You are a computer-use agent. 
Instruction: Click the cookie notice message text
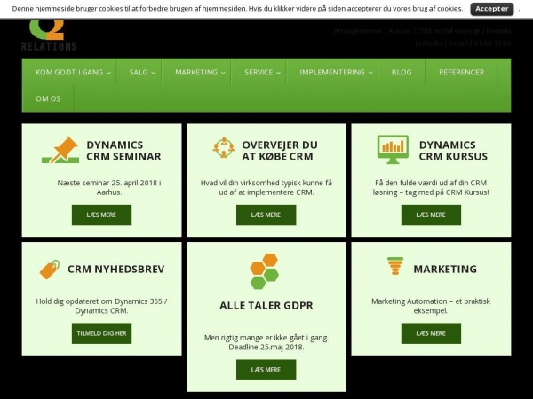(237, 9)
